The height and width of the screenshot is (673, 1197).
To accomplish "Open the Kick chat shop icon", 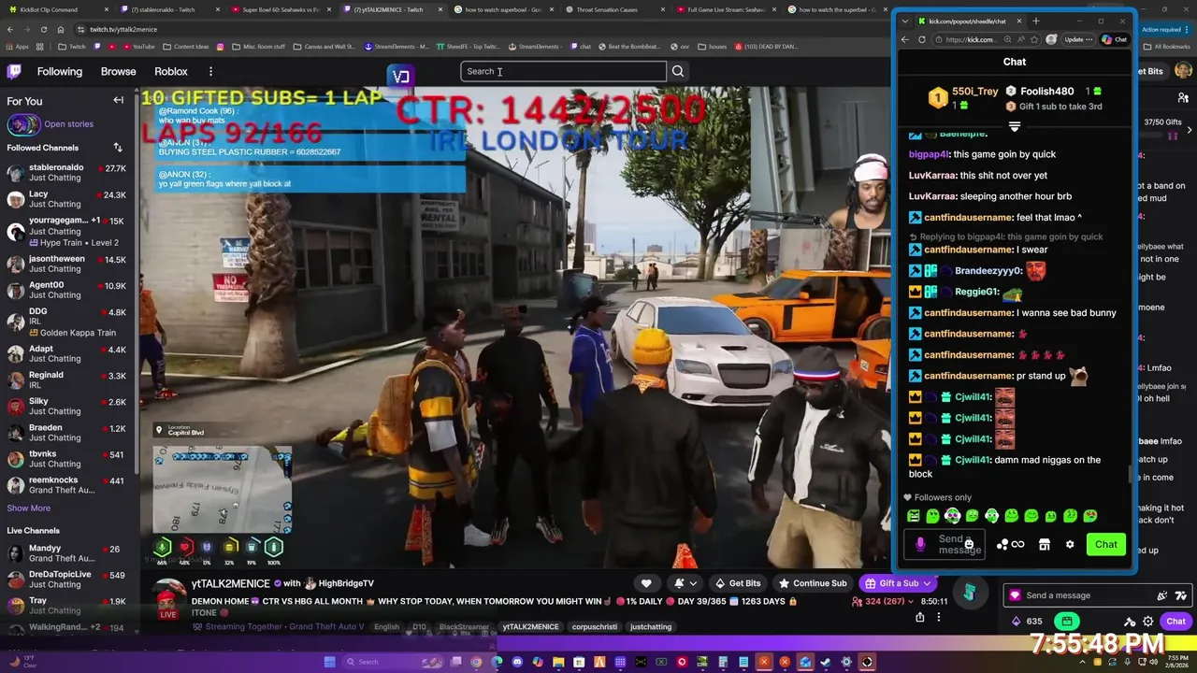I will (1045, 544).
